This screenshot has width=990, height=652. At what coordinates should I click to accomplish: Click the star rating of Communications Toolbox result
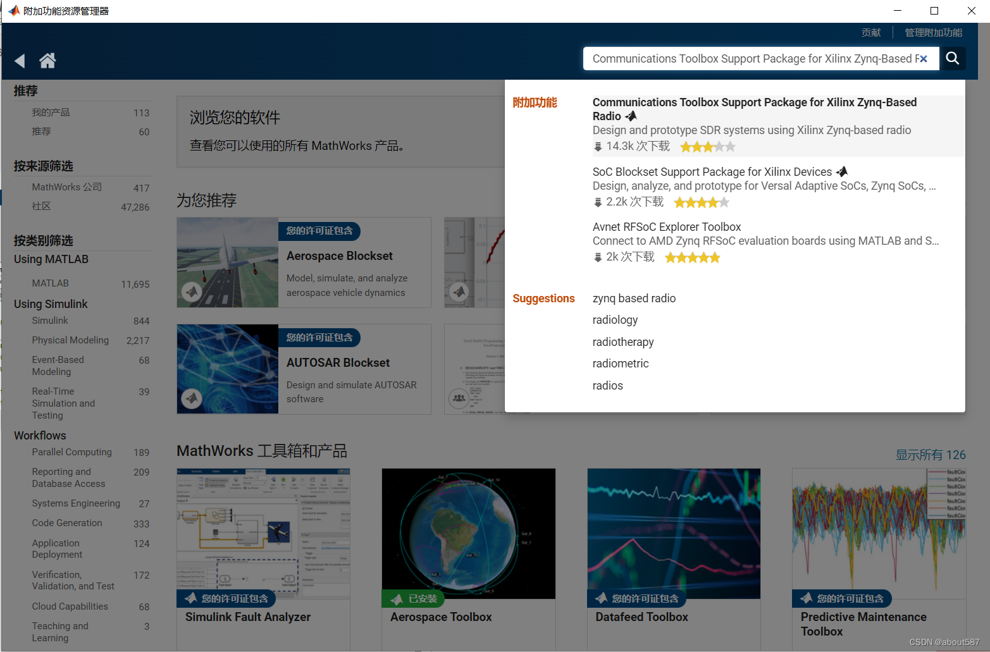[x=708, y=147]
